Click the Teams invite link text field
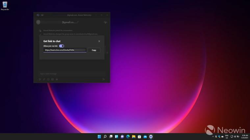The height and width of the screenshot is (140, 250). click(65, 50)
